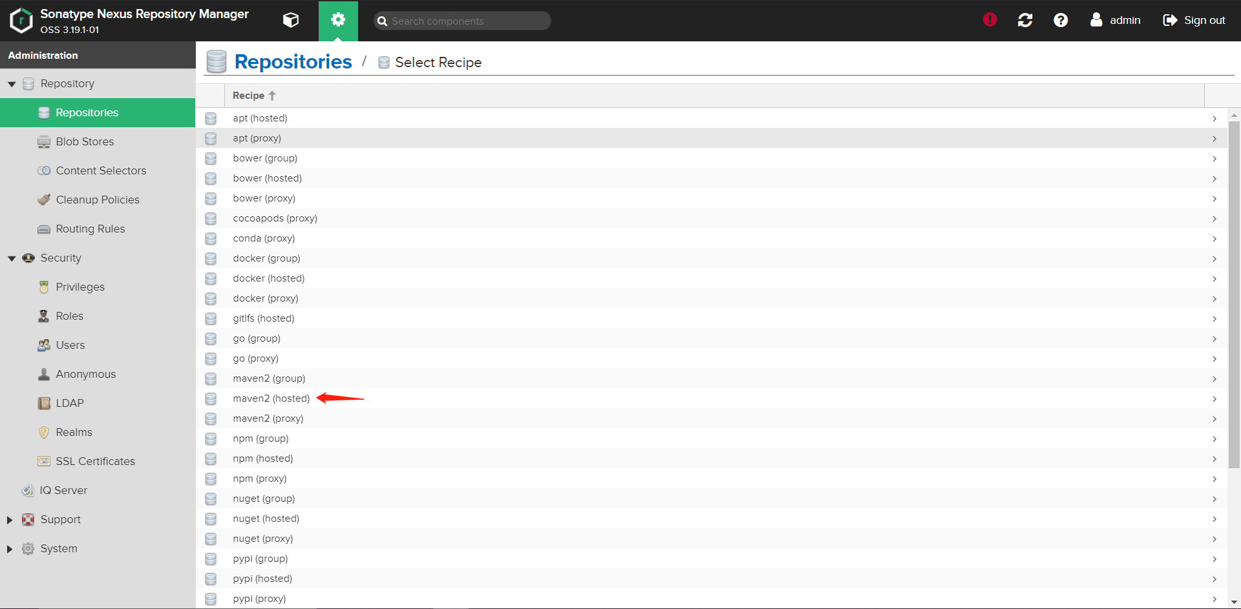Click the chevron on pypi (group) row
Image resolution: width=1241 pixels, height=609 pixels.
(x=1214, y=559)
